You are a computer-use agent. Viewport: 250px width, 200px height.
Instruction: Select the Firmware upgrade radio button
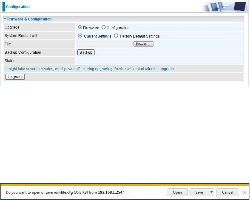click(80, 27)
